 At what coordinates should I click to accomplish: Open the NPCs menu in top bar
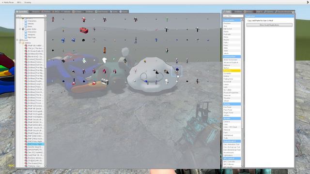click(x=19, y=2)
